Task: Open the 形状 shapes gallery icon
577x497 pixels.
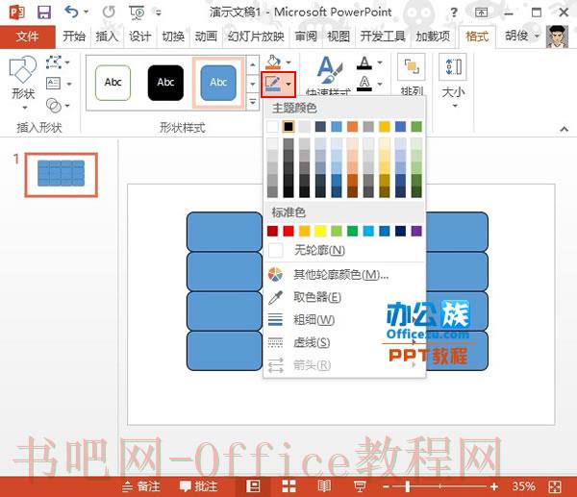Action: [x=23, y=70]
